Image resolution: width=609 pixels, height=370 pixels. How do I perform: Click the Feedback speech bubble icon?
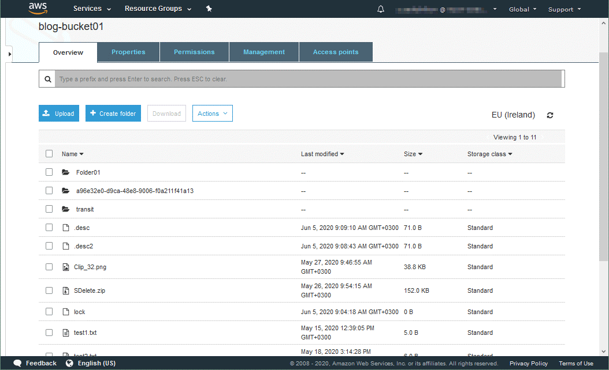tap(17, 363)
